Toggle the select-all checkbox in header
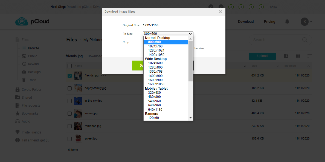Viewport: 325px width, 162px height. 70,66
